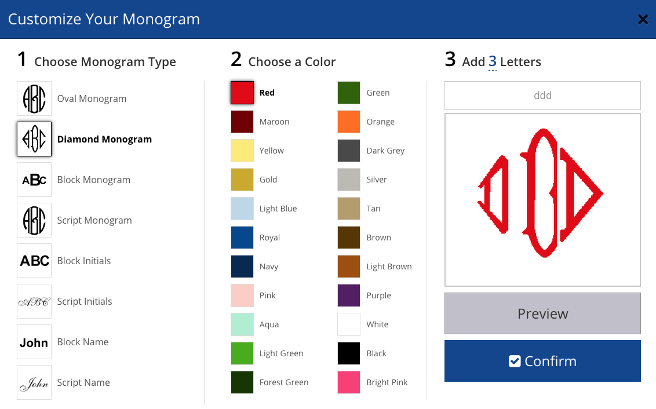Select the Yellow color swatch
The height and width of the screenshot is (409, 656).
[242, 151]
